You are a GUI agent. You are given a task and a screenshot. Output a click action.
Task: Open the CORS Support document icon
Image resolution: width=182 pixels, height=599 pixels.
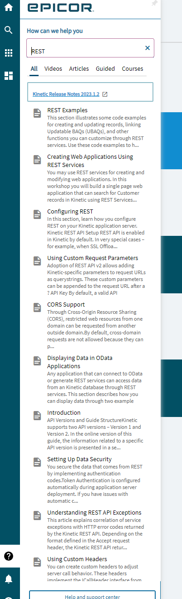[37, 308]
